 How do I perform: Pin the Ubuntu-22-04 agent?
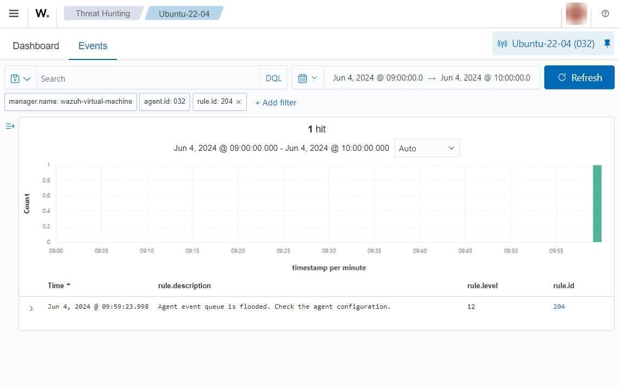(x=607, y=43)
